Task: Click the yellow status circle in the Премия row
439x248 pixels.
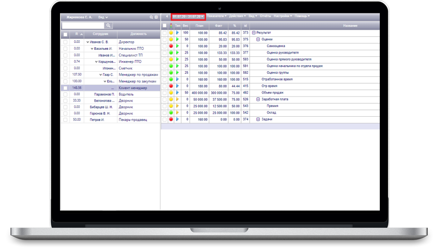Action: tap(171, 106)
